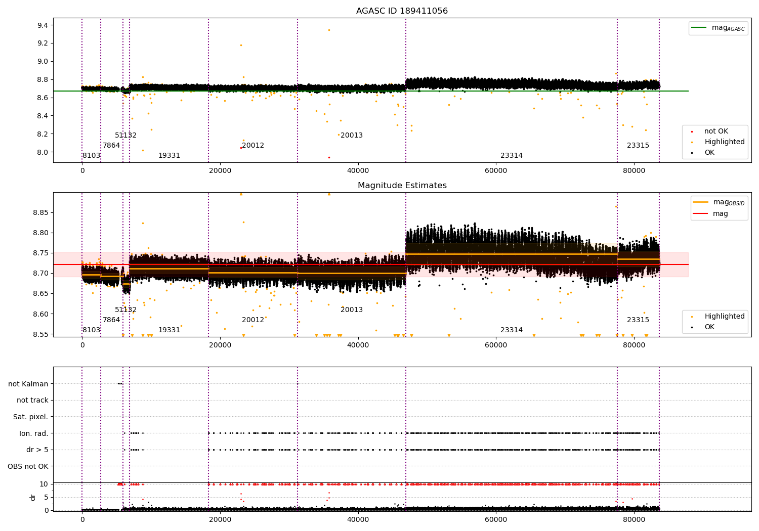Click the "dr > 5" axis label
This screenshot has height=531, width=759.
tap(37, 450)
